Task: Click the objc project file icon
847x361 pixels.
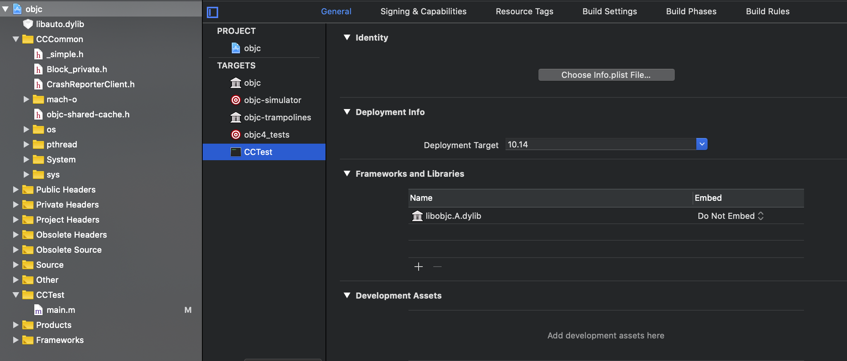Action: [x=236, y=48]
